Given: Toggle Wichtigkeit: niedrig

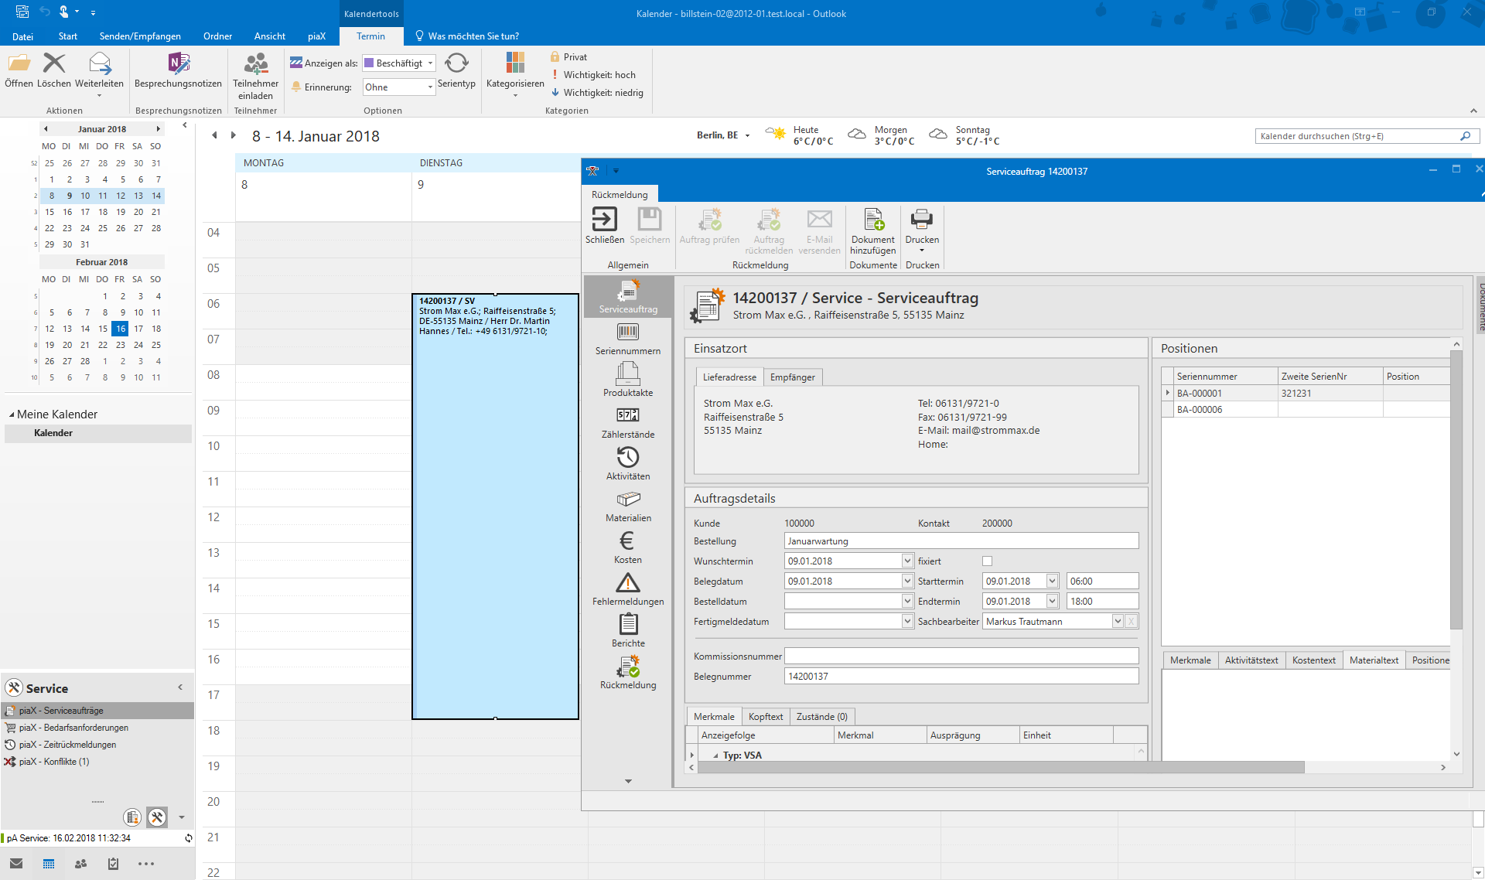Looking at the screenshot, I should coord(596,93).
